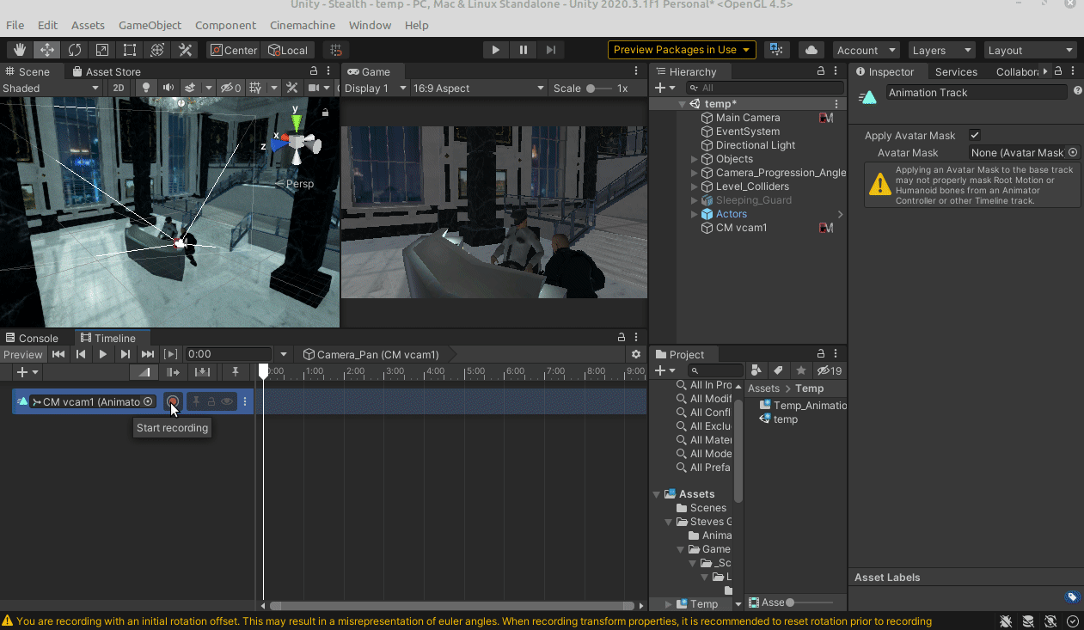Image resolution: width=1084 pixels, height=630 pixels.
Task: Click the debug mode bug icon in status bar
Action: pyautogui.click(x=1006, y=621)
